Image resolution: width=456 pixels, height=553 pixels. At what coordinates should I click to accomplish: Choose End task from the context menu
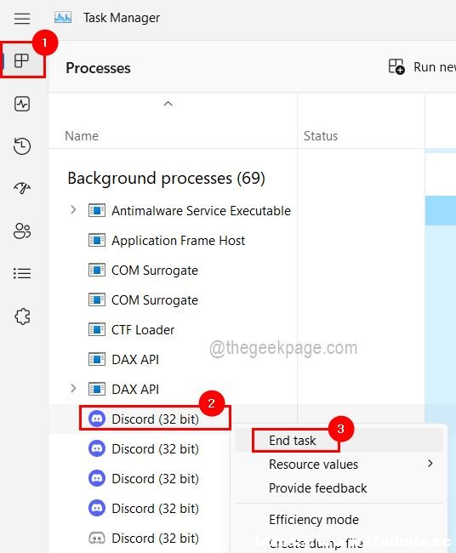[293, 440]
